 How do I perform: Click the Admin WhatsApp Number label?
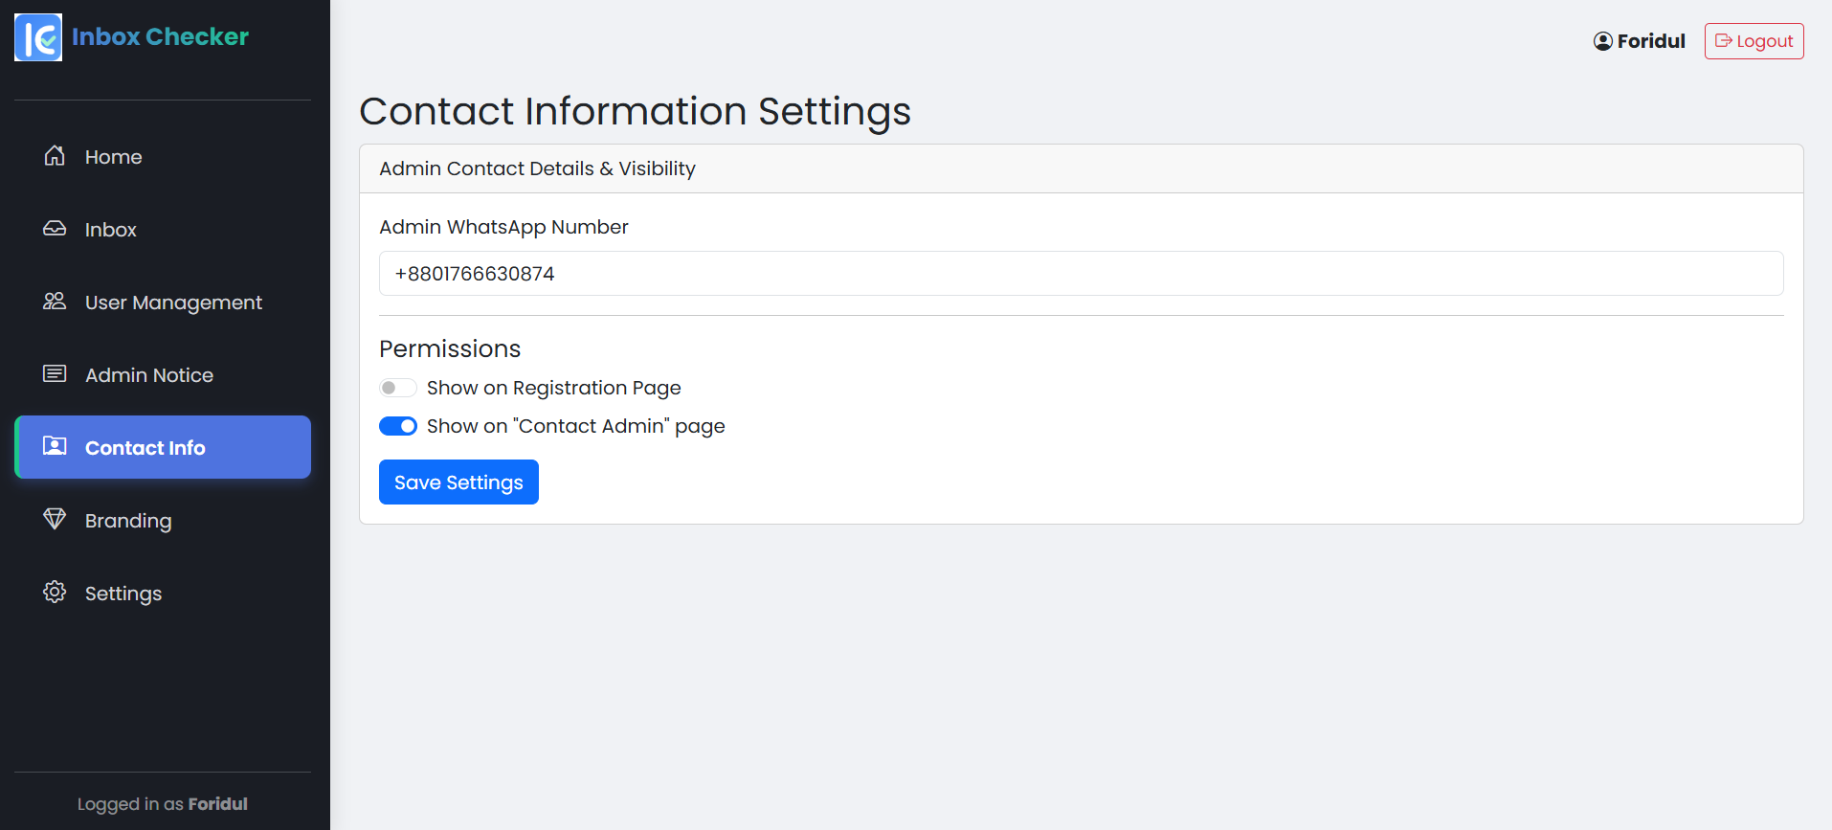point(503,227)
